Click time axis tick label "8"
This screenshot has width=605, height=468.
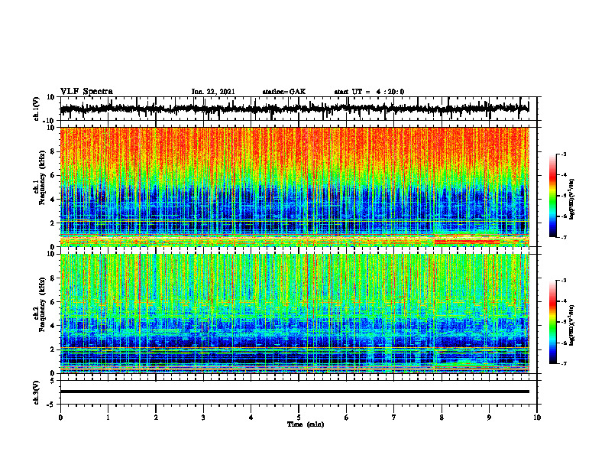[x=442, y=418]
